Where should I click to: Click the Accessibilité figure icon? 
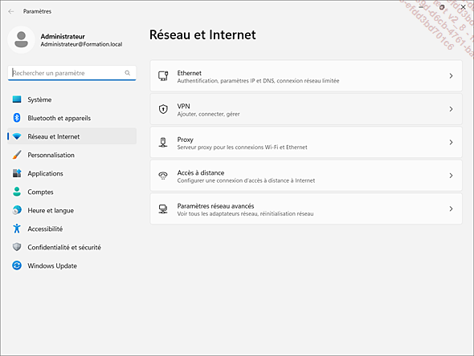click(x=17, y=229)
